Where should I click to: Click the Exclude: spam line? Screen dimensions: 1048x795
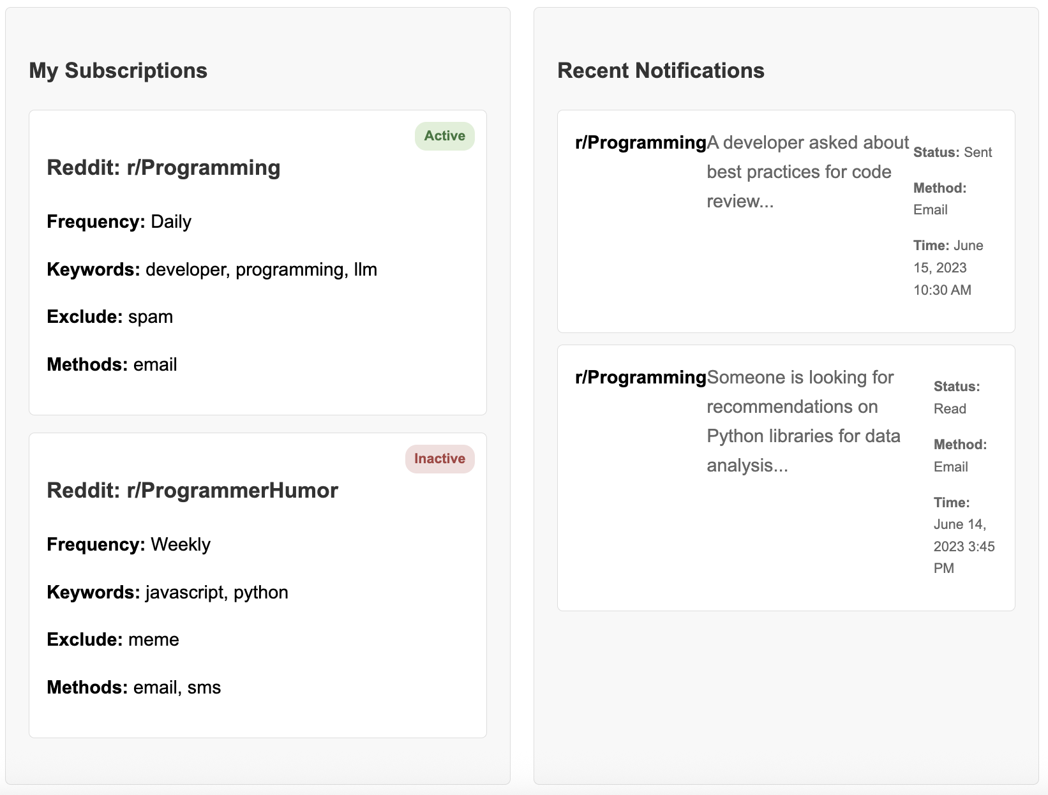coord(110,316)
